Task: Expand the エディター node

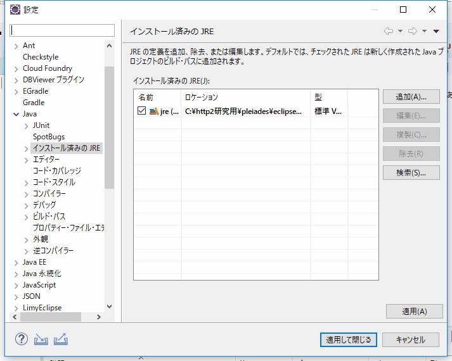Action: pos(27,160)
